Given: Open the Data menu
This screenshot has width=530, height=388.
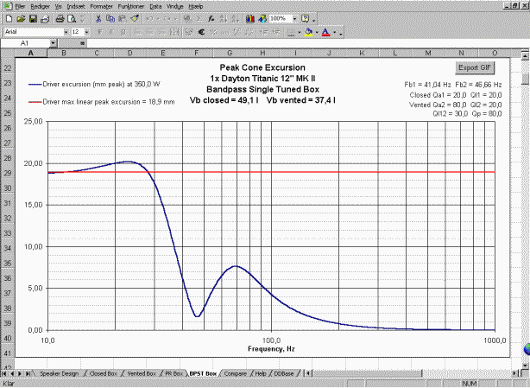Looking at the screenshot, I should 155,5.
